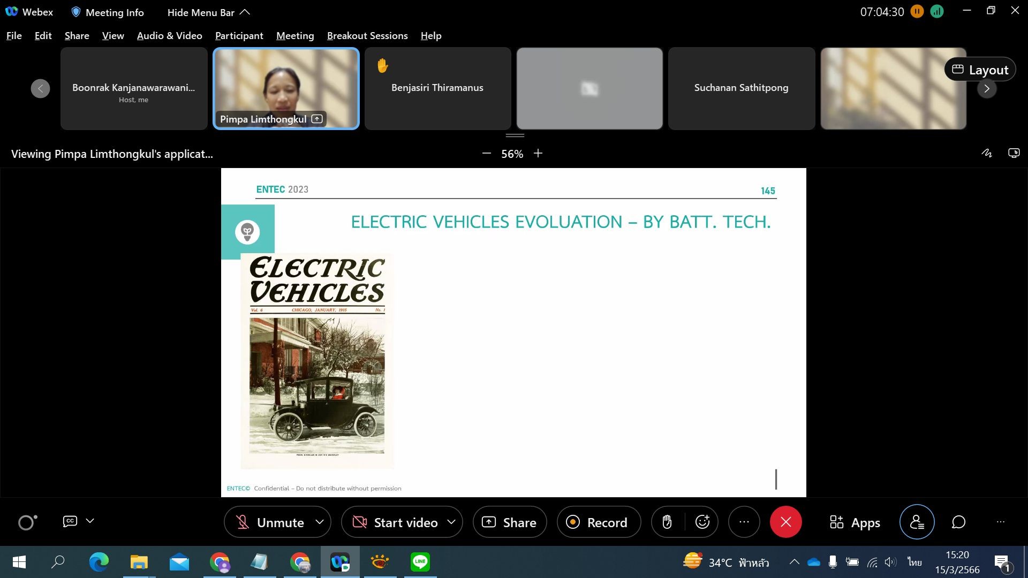The width and height of the screenshot is (1028, 578).
Task: Click Benjasiri's raised hand icon
Action: 382,65
